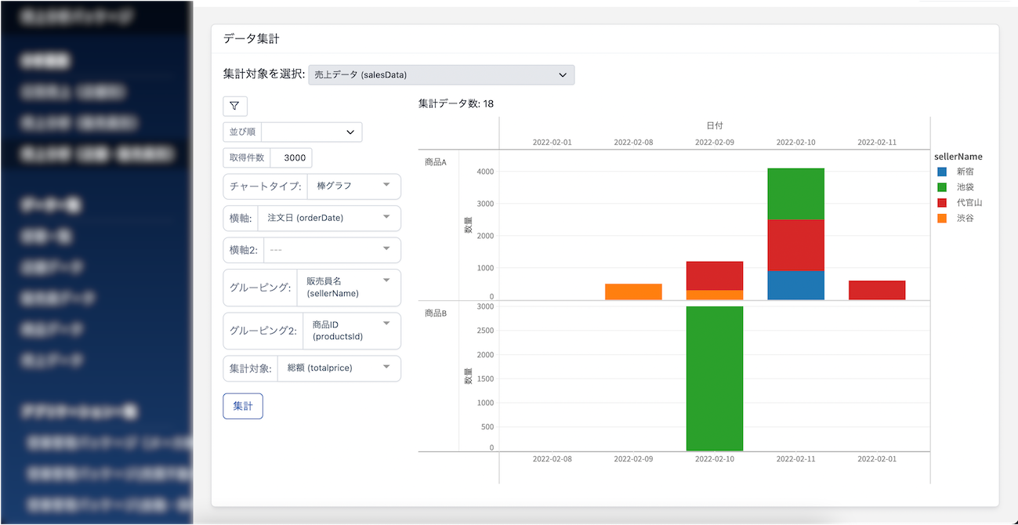Screen dimensions: 1018x525
Task: Open the 集計対象を選択 salesData dropdown
Action: pyautogui.click(x=441, y=74)
